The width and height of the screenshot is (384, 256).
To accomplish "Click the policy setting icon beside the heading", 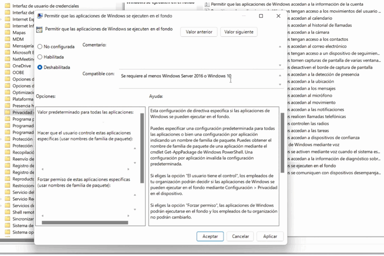I will [x=39, y=30].
